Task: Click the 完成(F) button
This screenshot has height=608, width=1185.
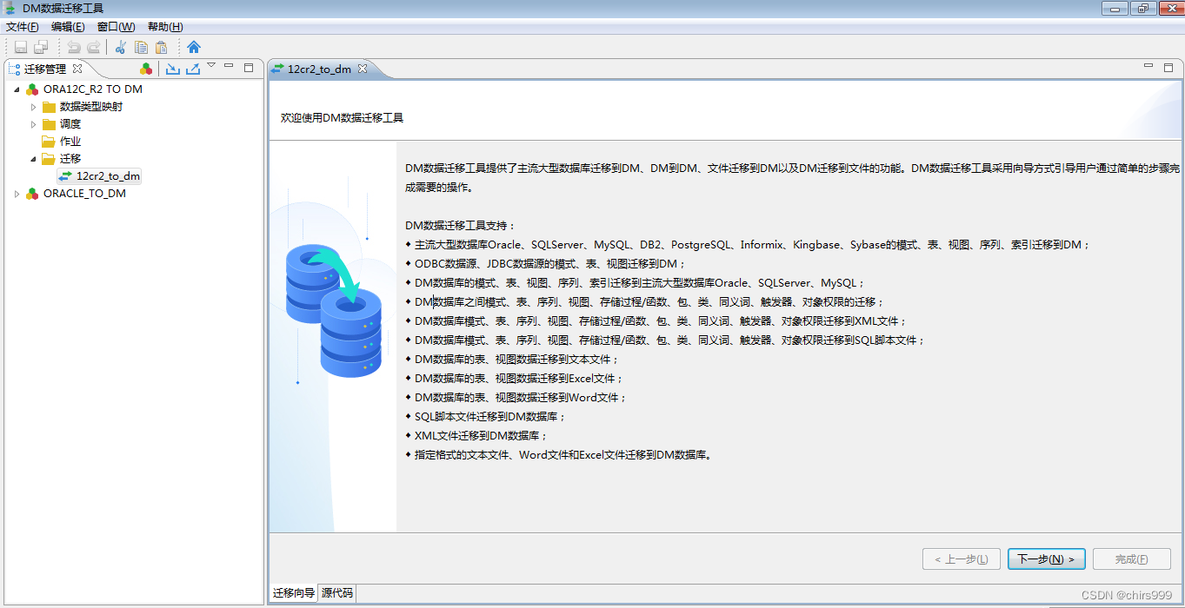Action: [1131, 558]
